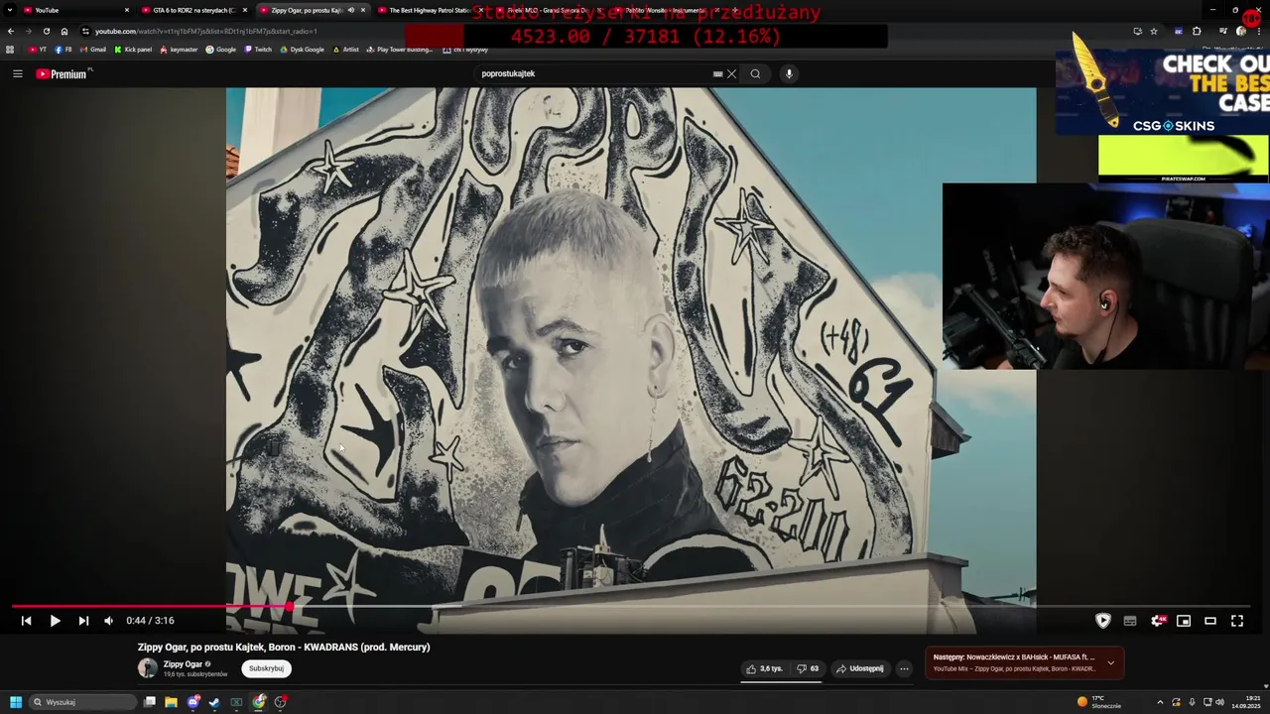
Task: Open the 'keymaster' bookmark
Action: click(179, 50)
